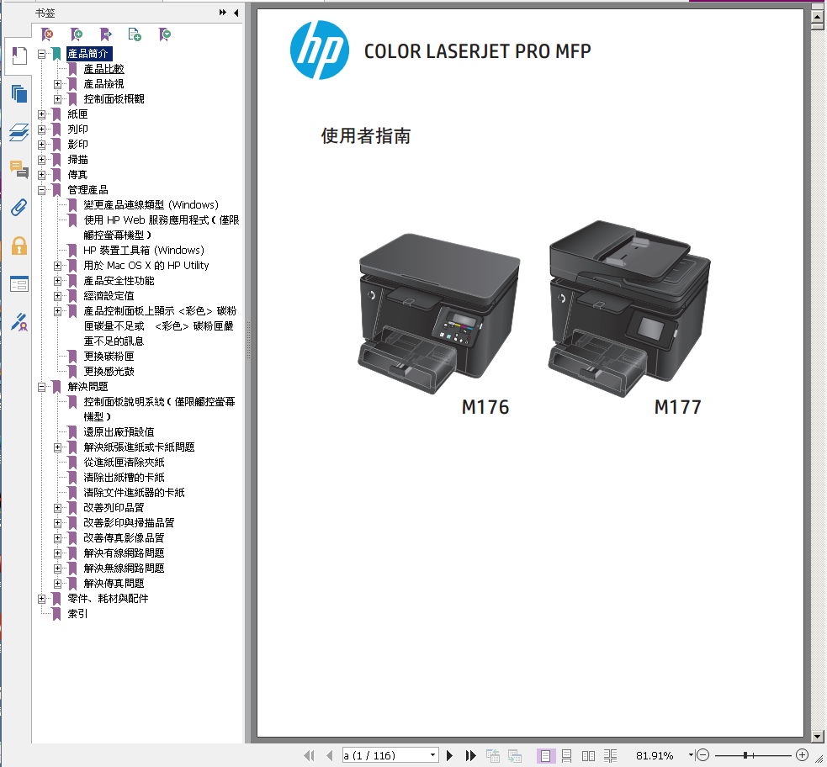The height and width of the screenshot is (767, 827).
Task: Open the Layers sidebar panel
Action: (x=19, y=132)
